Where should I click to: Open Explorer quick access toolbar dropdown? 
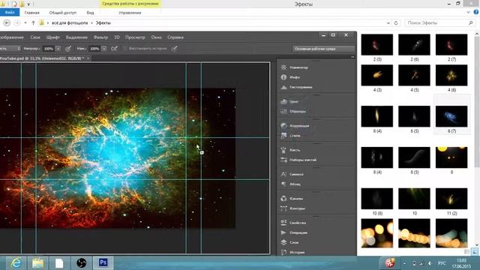tap(28, 4)
